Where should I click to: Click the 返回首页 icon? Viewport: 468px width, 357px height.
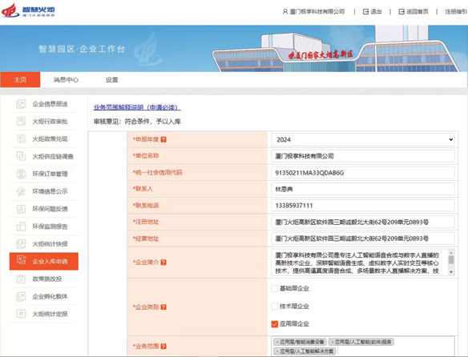point(401,12)
